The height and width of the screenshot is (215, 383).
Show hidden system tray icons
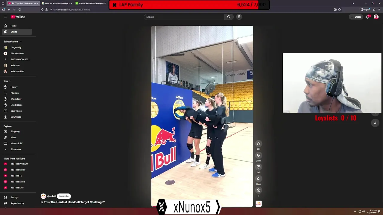point(355,211)
